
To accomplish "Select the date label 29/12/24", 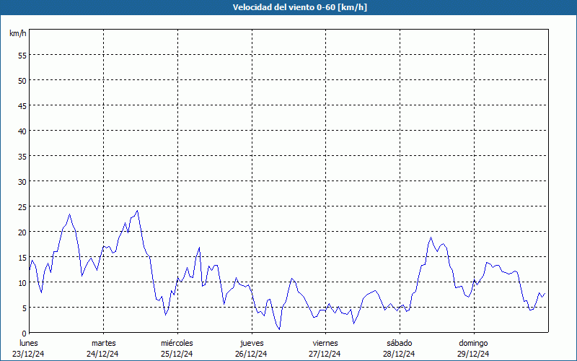I will coord(473,354).
